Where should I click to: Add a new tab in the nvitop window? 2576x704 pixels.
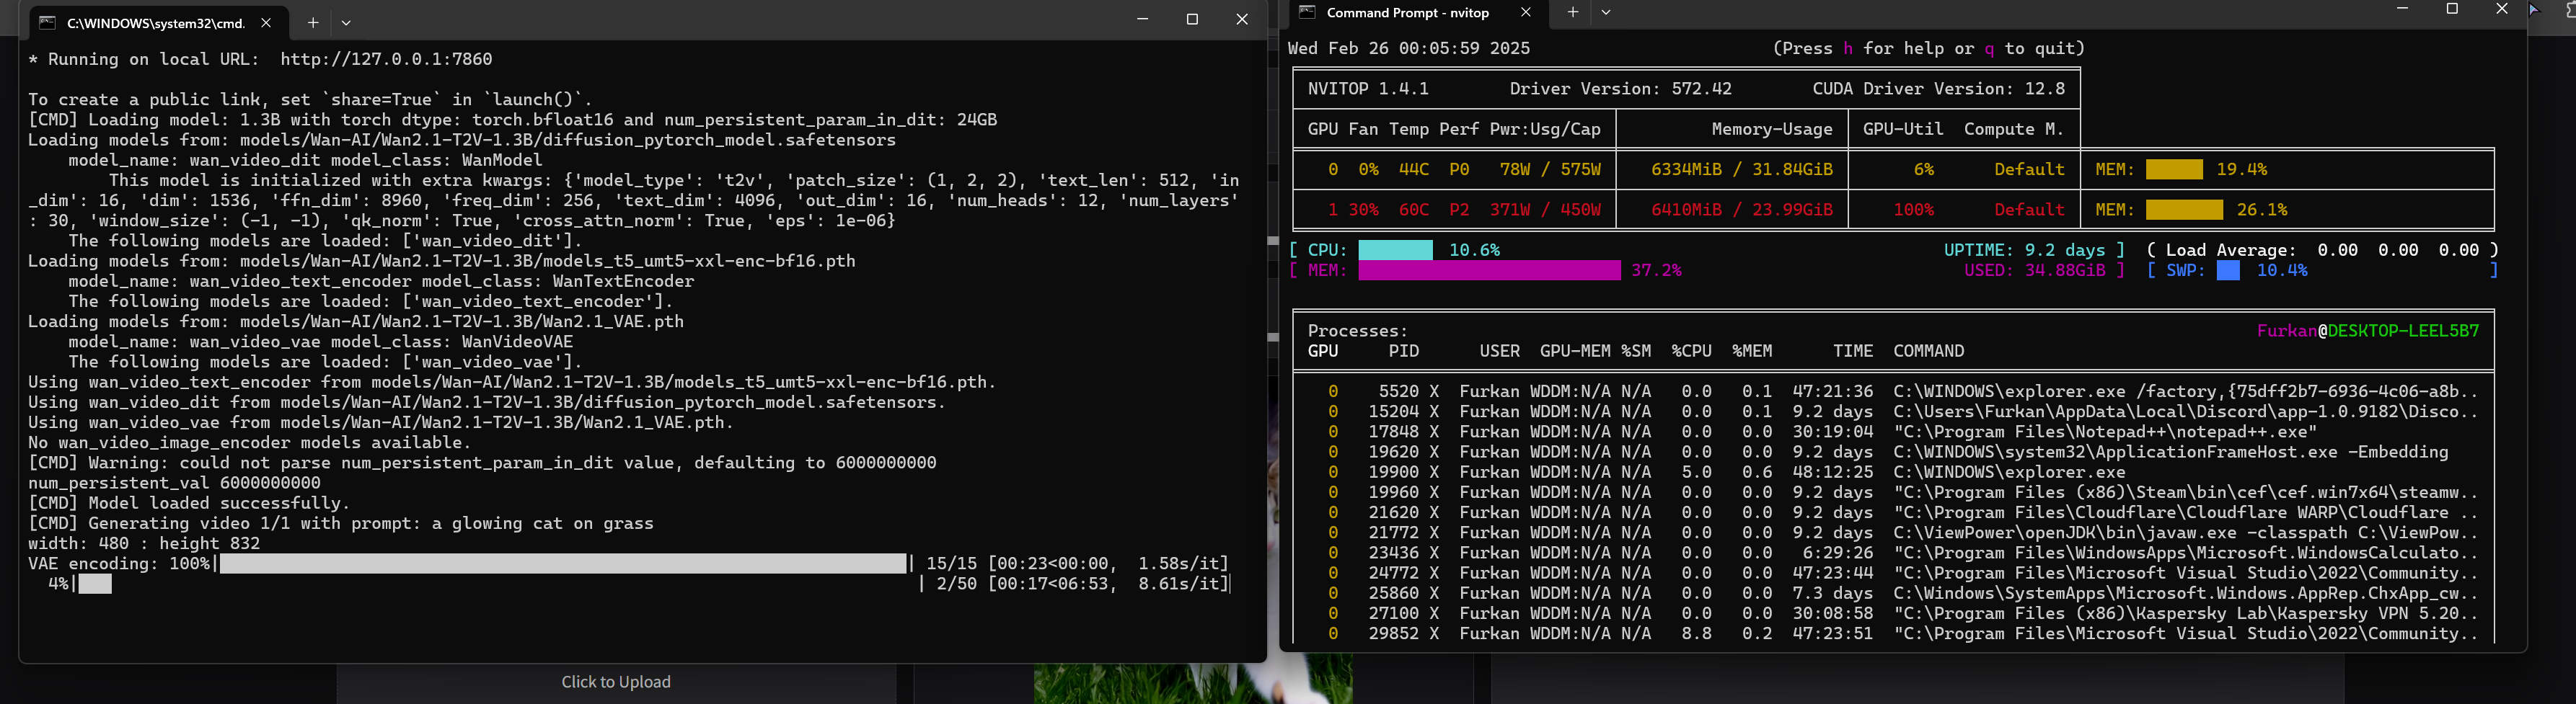coord(1572,12)
